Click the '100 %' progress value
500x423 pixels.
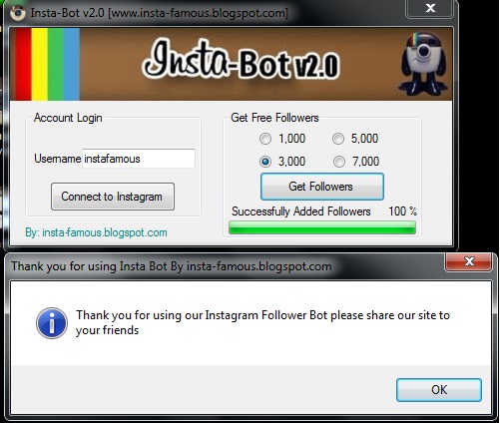pyautogui.click(x=402, y=211)
